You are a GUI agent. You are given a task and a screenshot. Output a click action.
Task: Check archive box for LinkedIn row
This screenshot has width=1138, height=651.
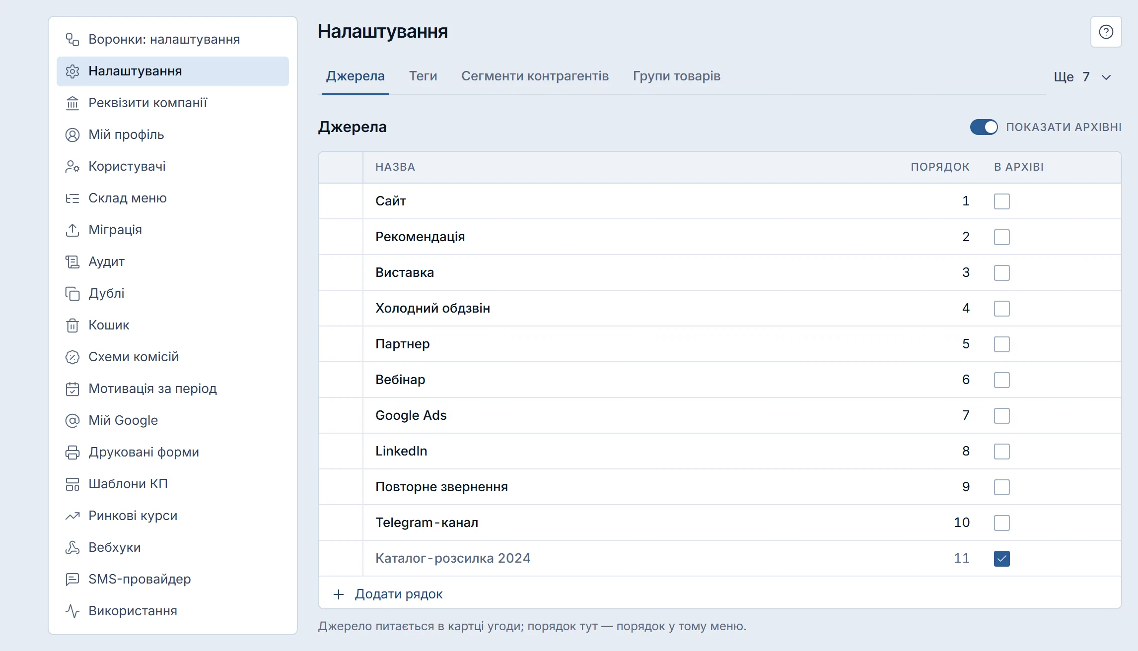1001,451
